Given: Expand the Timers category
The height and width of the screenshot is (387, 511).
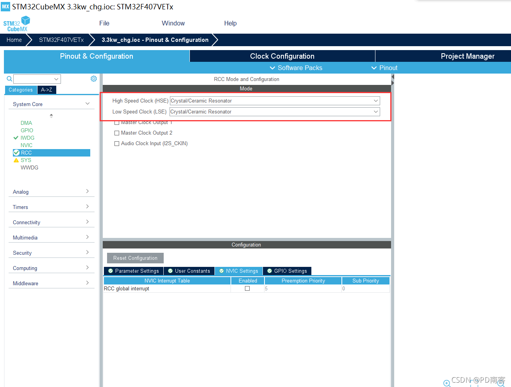Looking at the screenshot, I should [51, 207].
